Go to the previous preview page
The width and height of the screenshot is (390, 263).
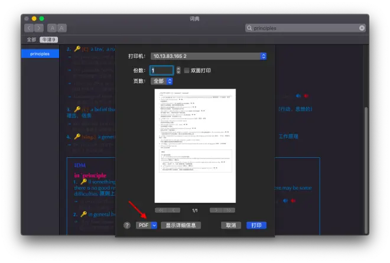[x=174, y=210]
